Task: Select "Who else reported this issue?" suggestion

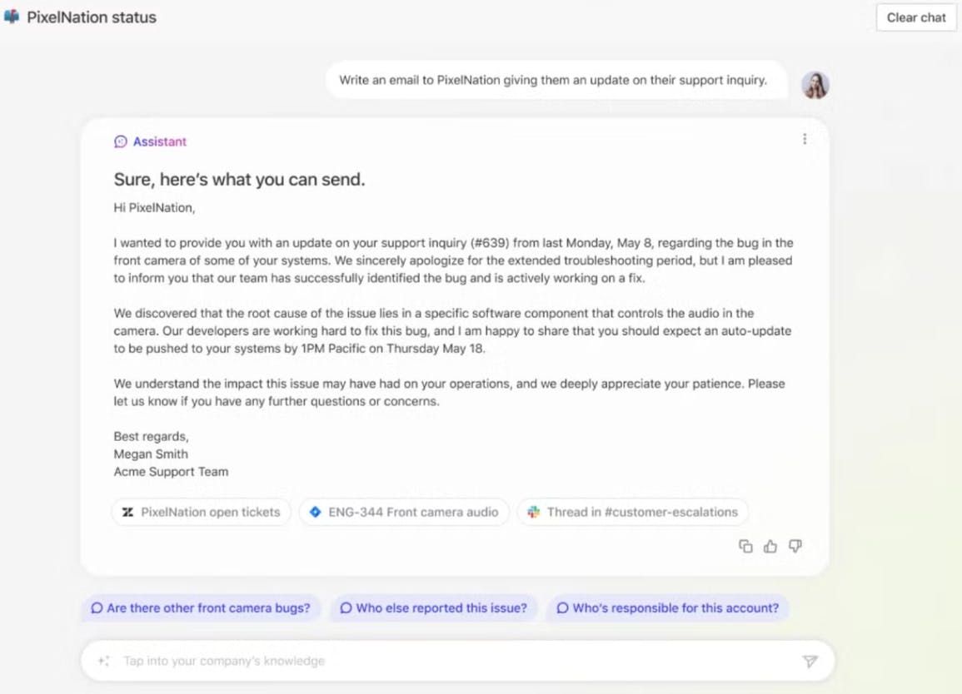Action: click(433, 608)
